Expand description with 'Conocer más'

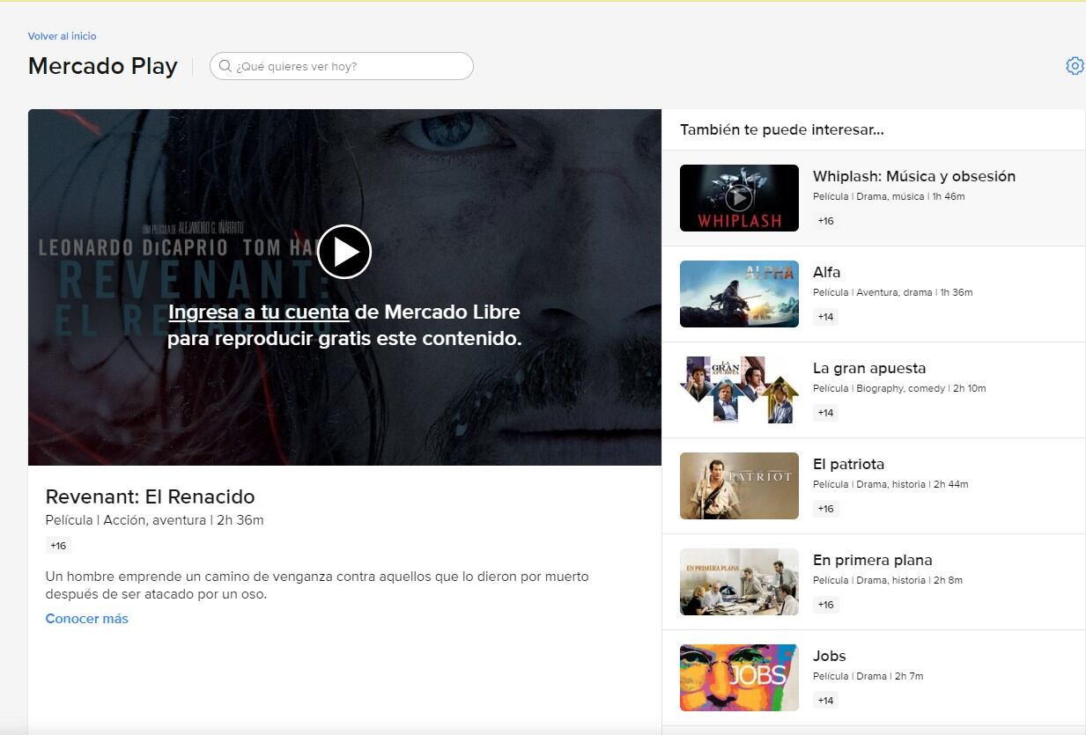point(86,619)
